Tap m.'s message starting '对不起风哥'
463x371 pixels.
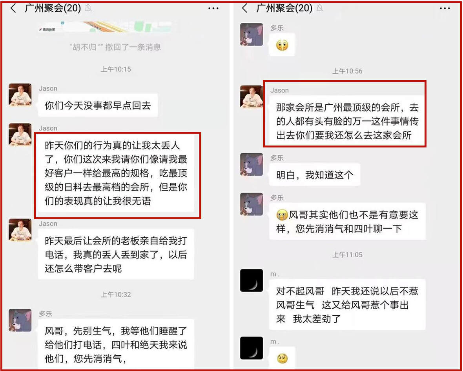tap(347, 305)
